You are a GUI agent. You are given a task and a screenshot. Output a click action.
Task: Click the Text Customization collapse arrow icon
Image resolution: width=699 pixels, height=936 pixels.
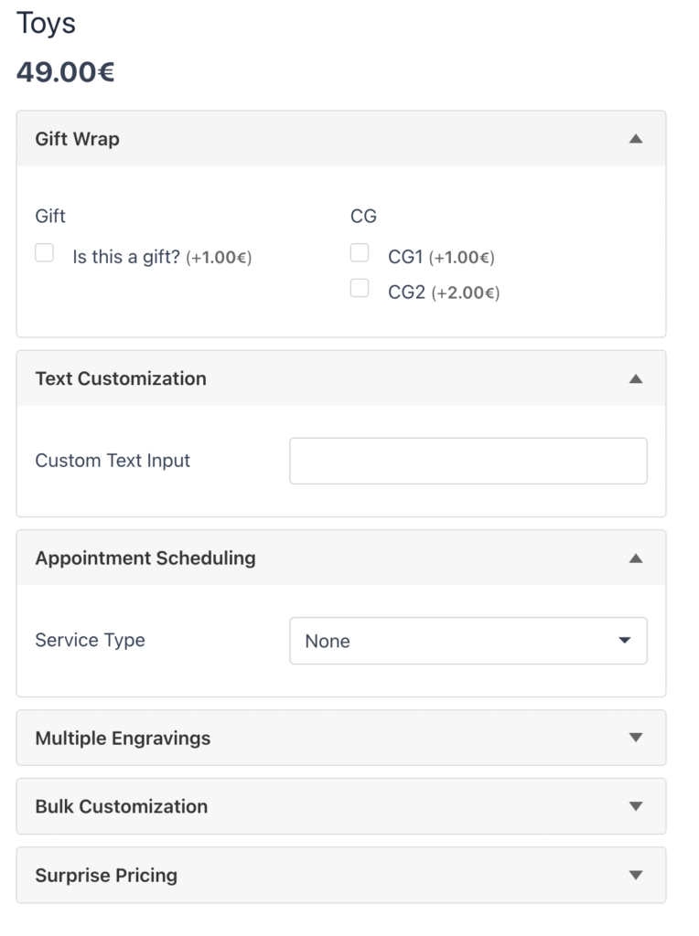(x=636, y=378)
